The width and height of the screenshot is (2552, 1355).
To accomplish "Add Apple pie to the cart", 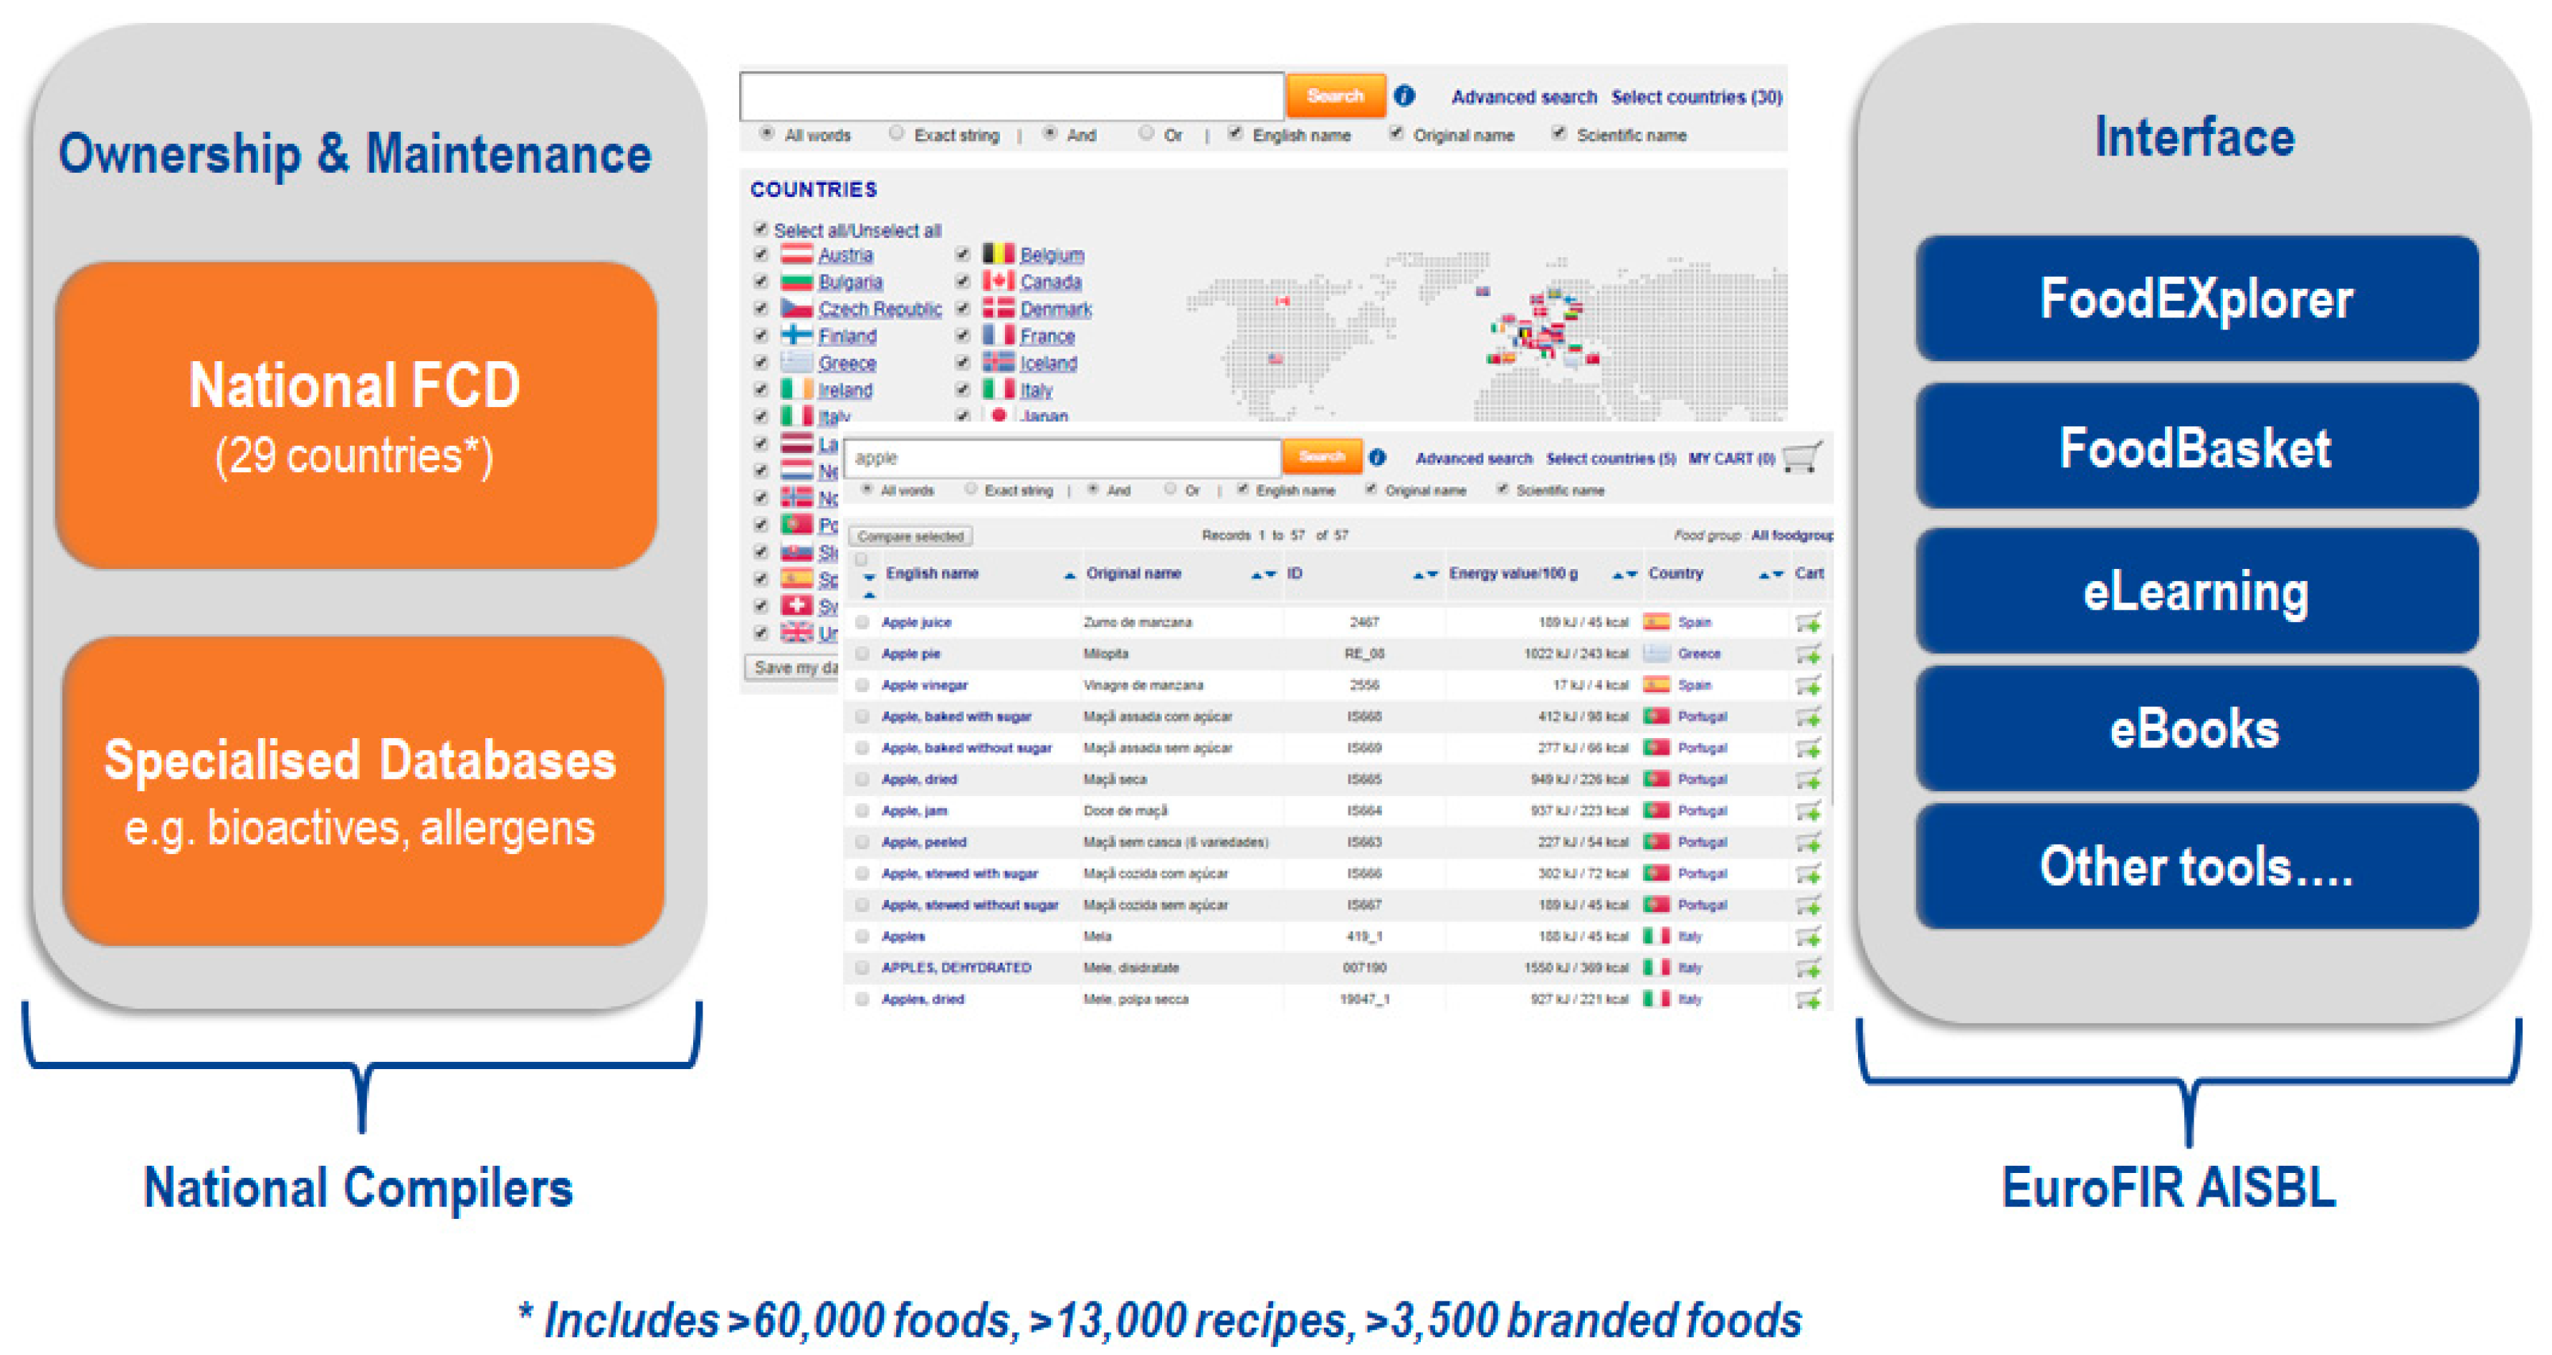I will point(1808,655).
